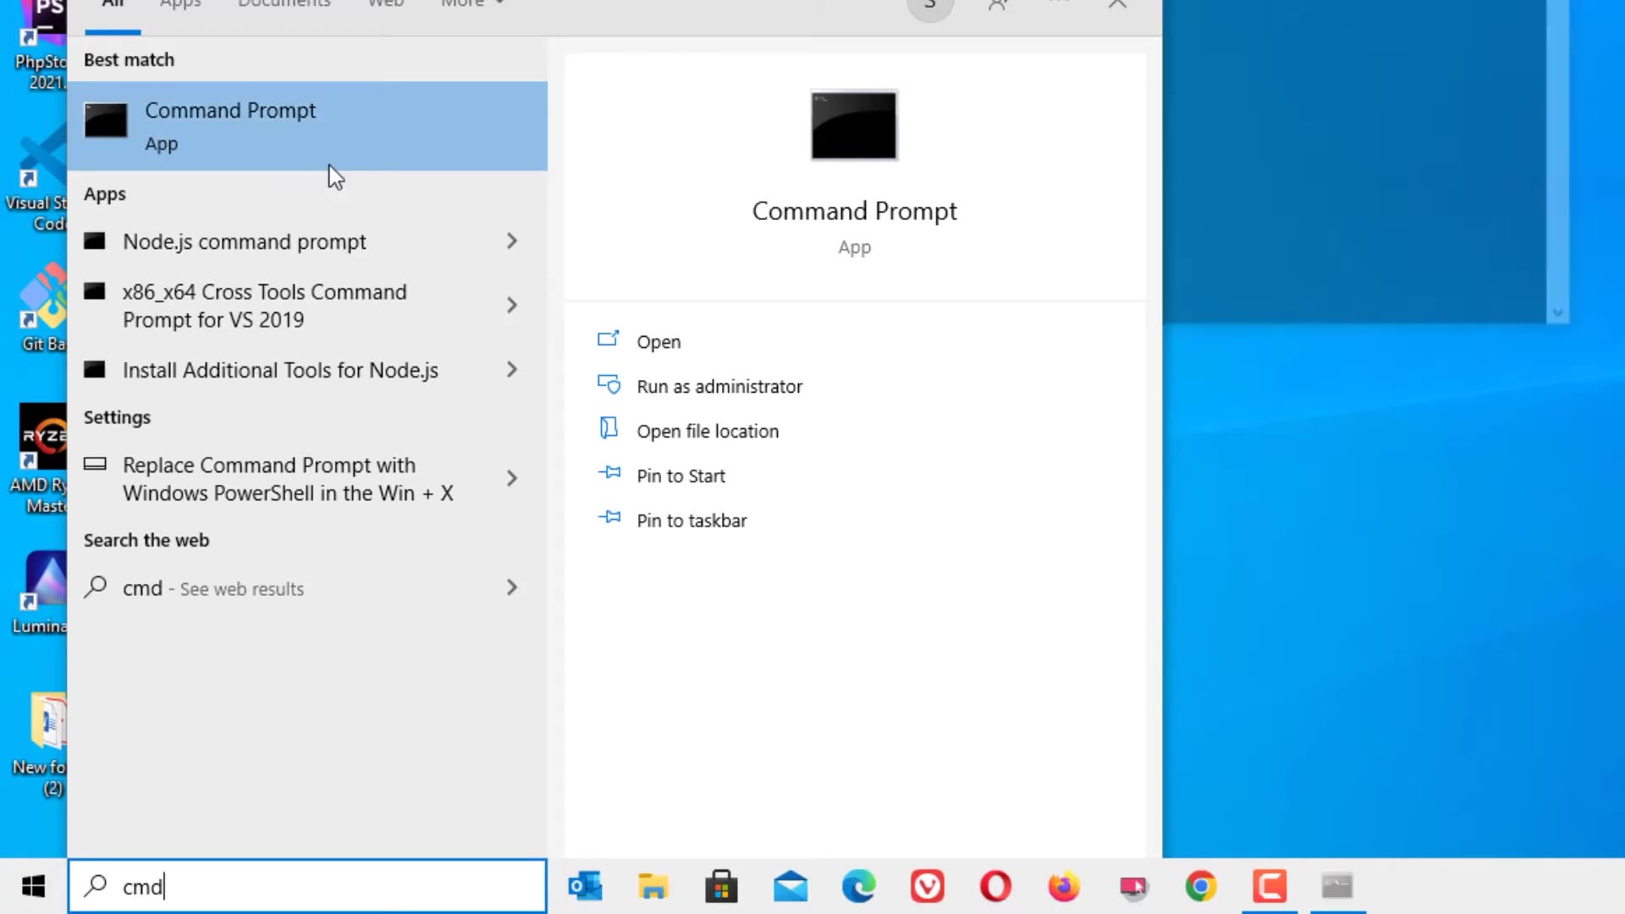Expand Install Additional Tools for Node.js arrow
Screen dimensions: 1625x914
tap(511, 370)
